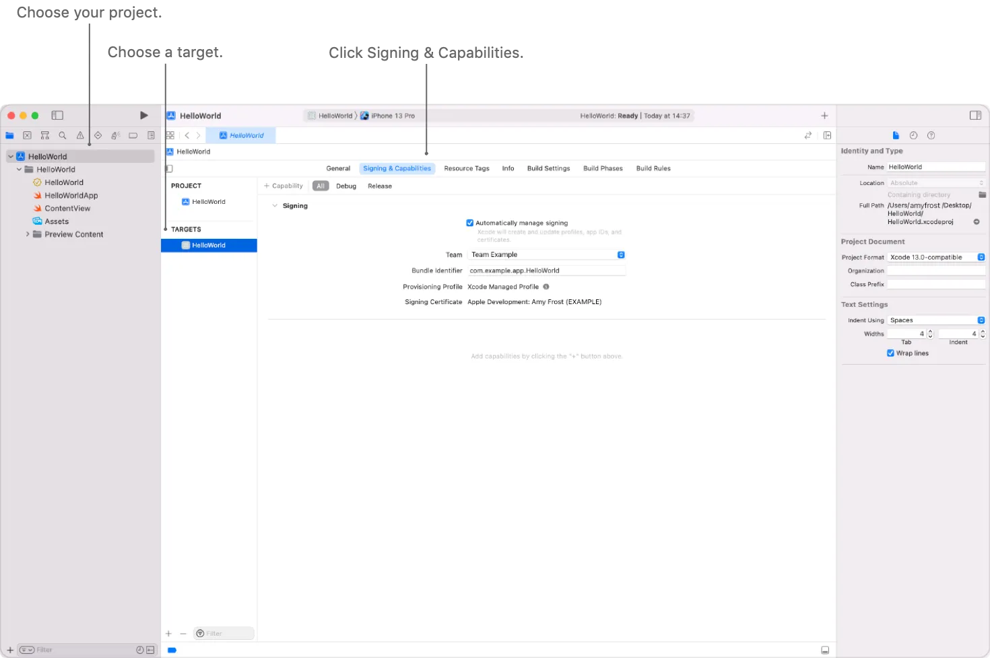Image resolution: width=990 pixels, height=658 pixels.
Task: Click the + Capability button
Action: [284, 186]
